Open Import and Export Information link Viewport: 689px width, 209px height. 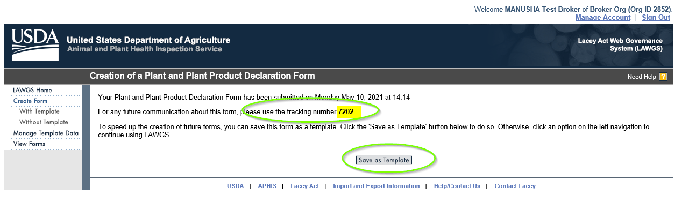(x=376, y=186)
